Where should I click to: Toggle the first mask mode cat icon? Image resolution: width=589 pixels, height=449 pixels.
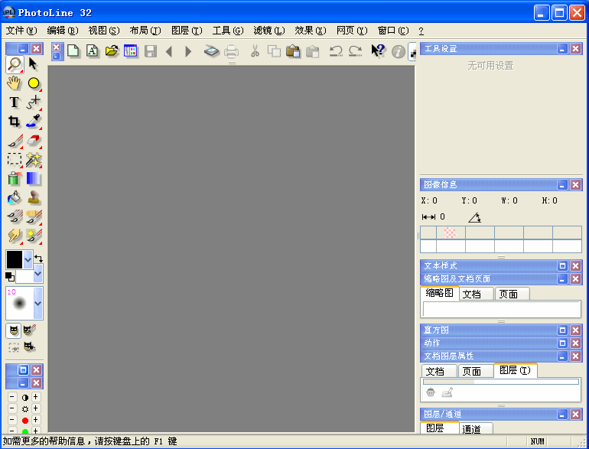[14, 330]
